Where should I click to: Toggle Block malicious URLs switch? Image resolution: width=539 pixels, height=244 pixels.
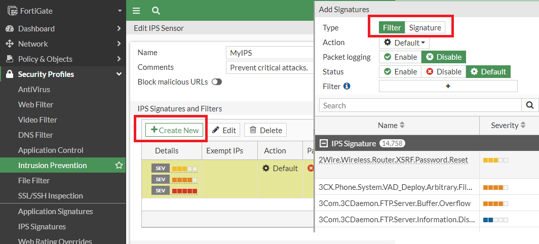tap(217, 82)
